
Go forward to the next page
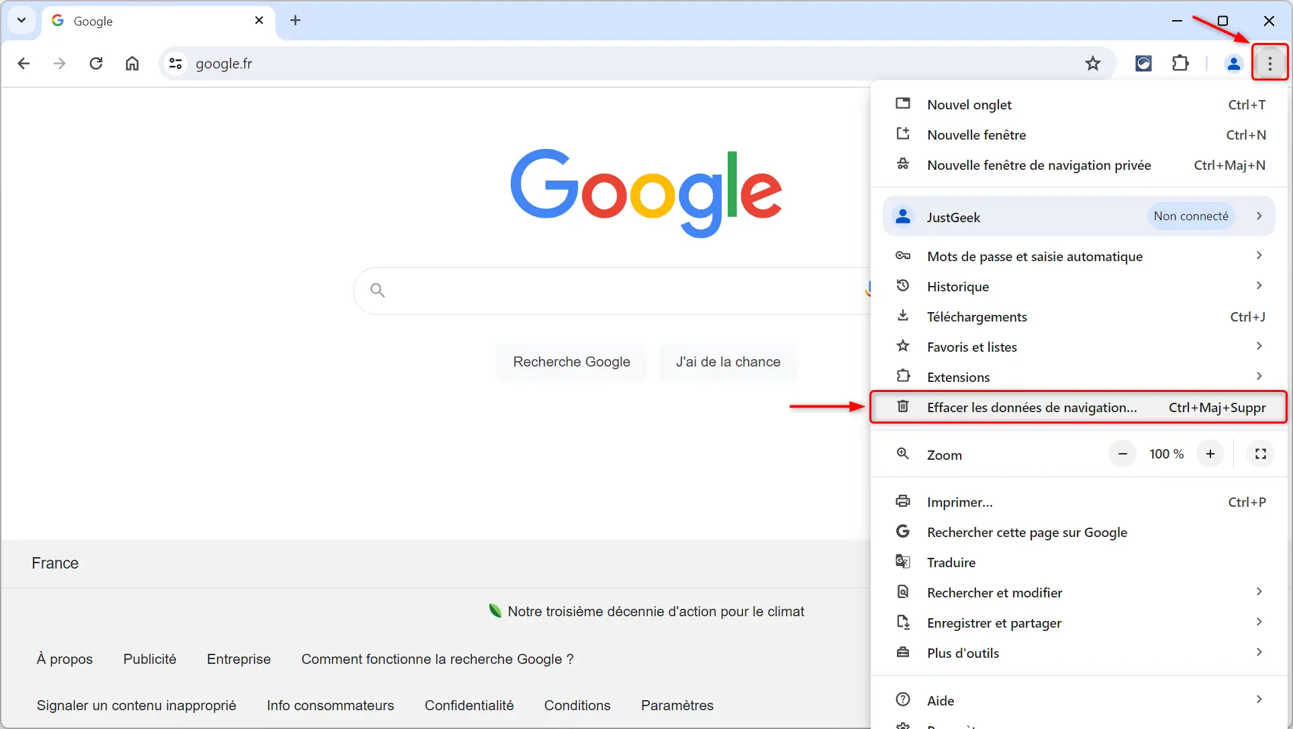pyautogui.click(x=60, y=63)
